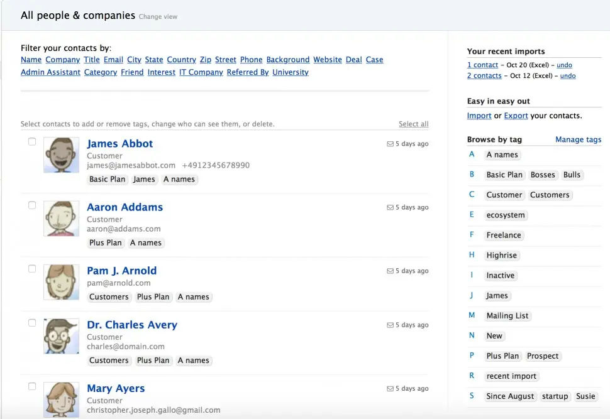Filter contacts by Background
Viewport: 610px width, 419px height.
point(287,60)
